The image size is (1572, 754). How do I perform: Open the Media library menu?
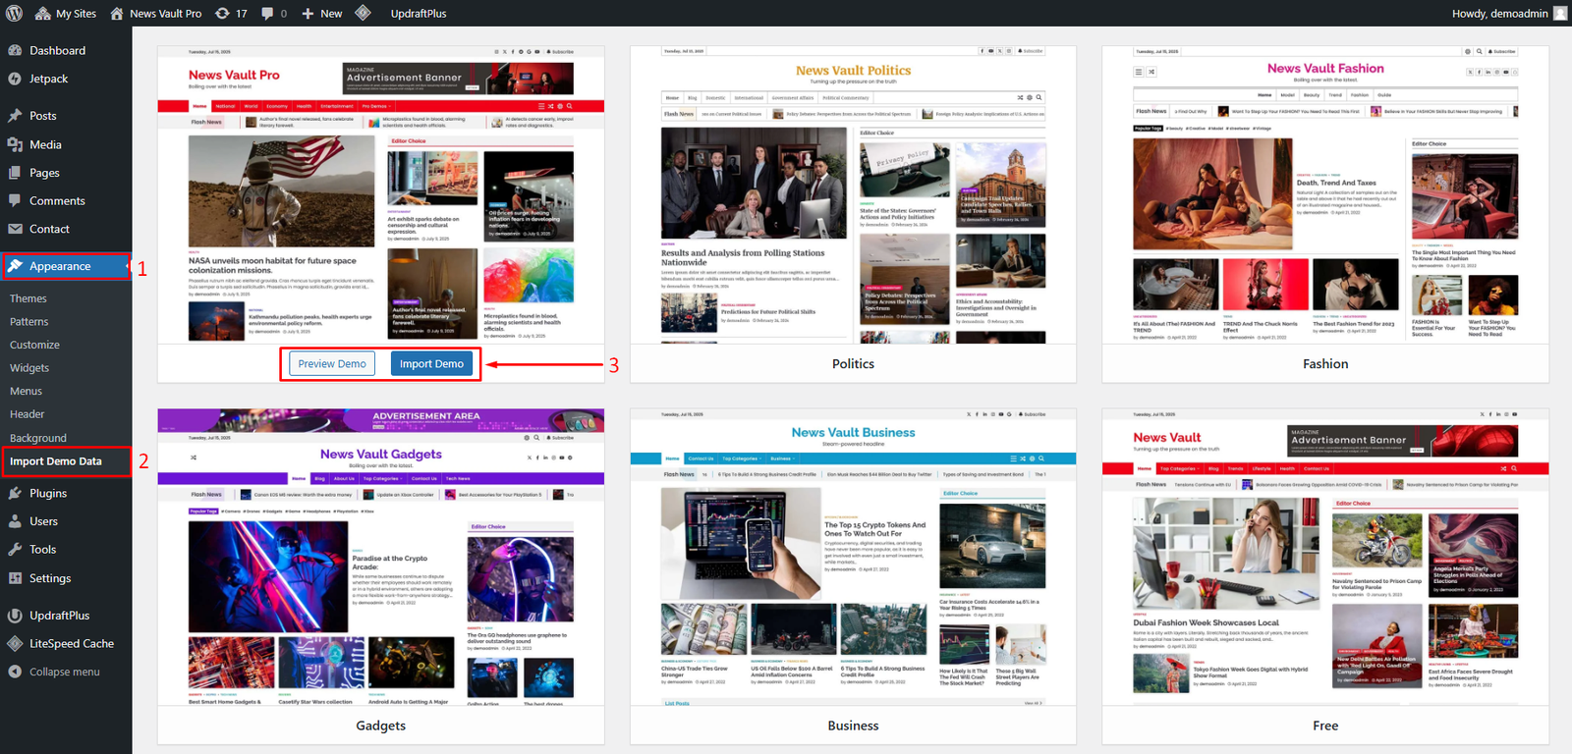tap(66, 144)
